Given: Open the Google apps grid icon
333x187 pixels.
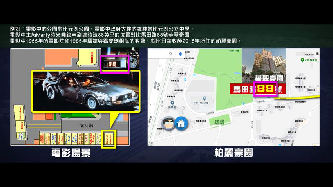Looking at the screenshot, I should click(x=317, y=53).
